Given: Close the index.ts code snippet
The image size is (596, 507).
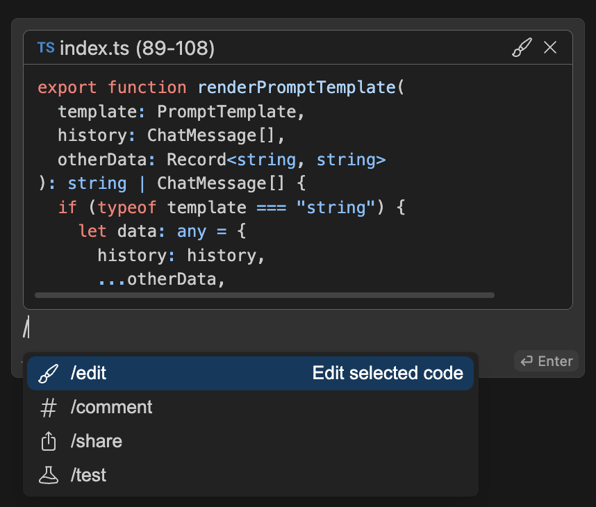Looking at the screenshot, I should (550, 48).
